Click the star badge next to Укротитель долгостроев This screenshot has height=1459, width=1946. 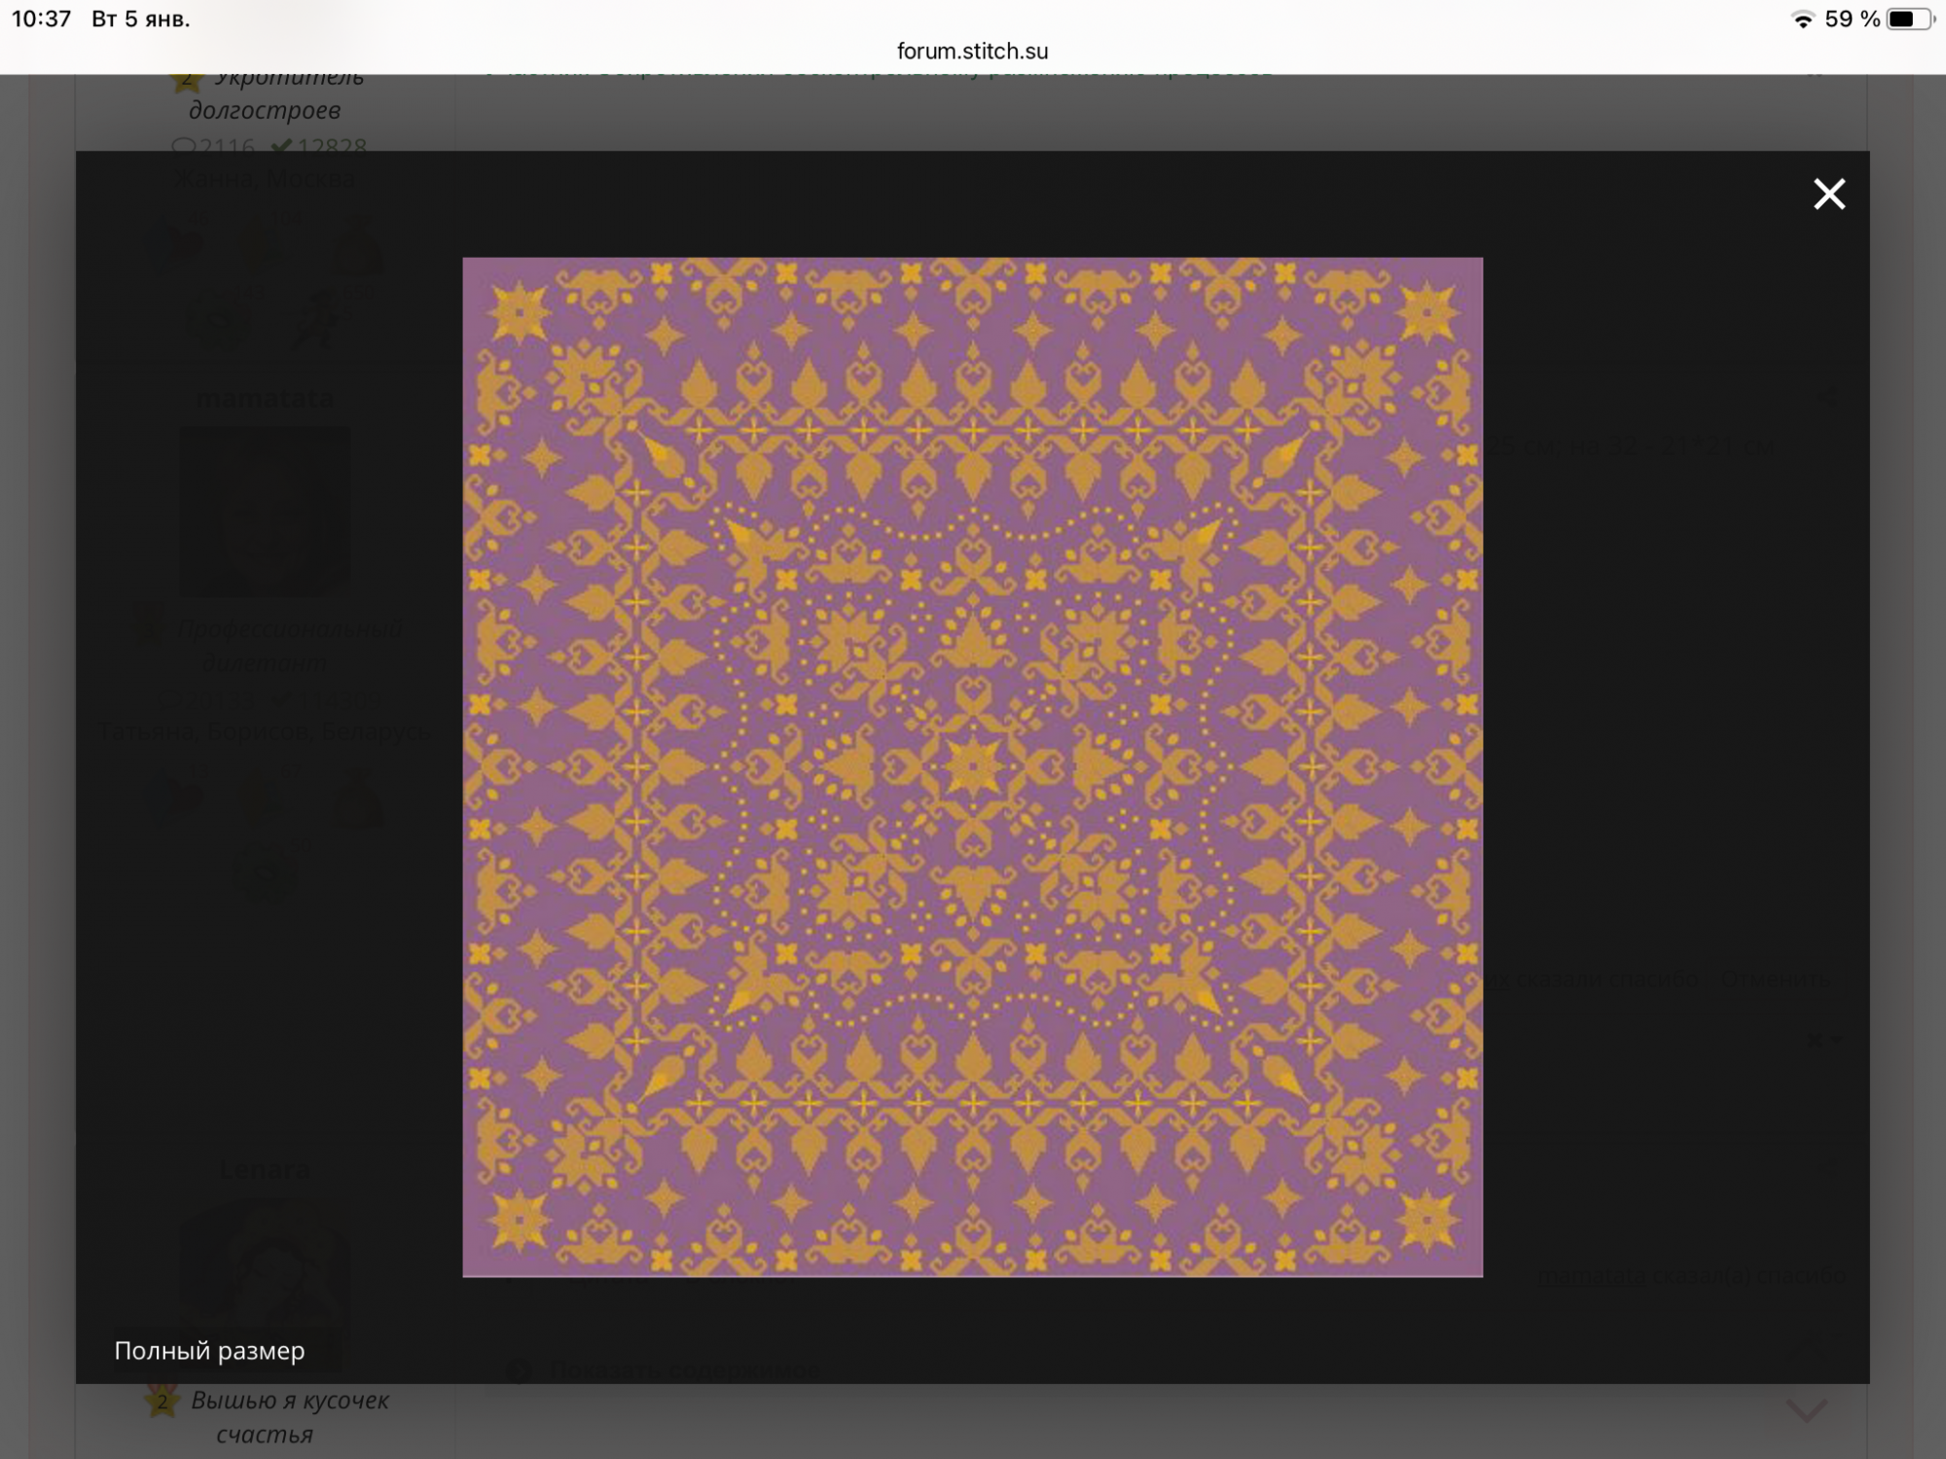tap(187, 80)
